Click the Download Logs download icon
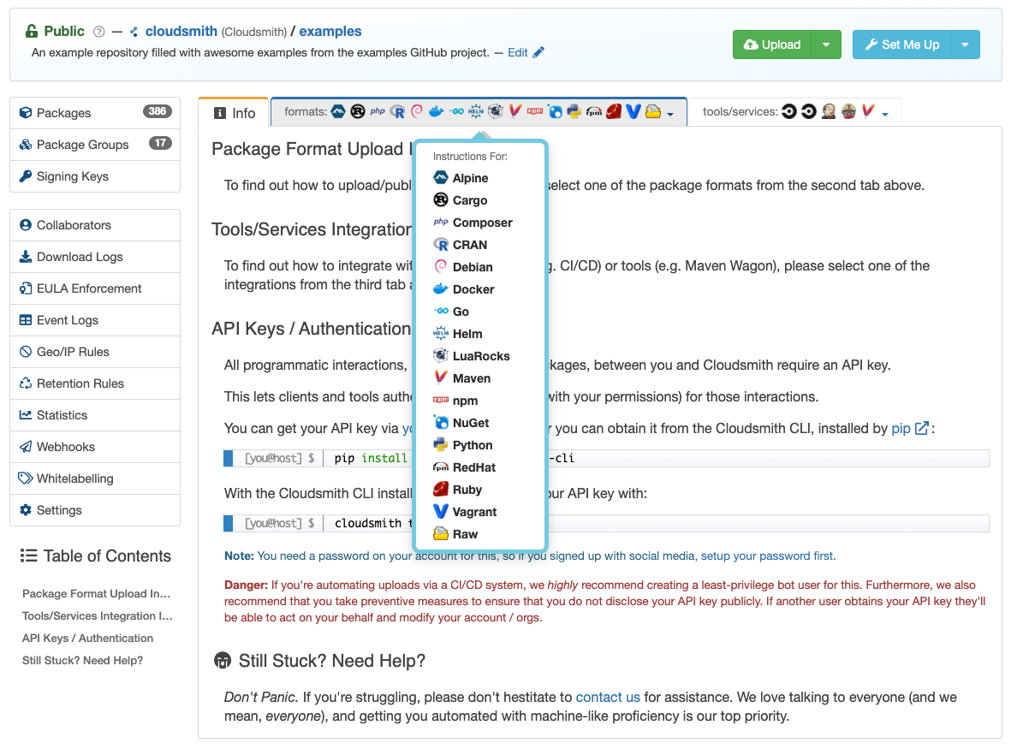Viewport: 1017px width, 749px height. [26, 256]
